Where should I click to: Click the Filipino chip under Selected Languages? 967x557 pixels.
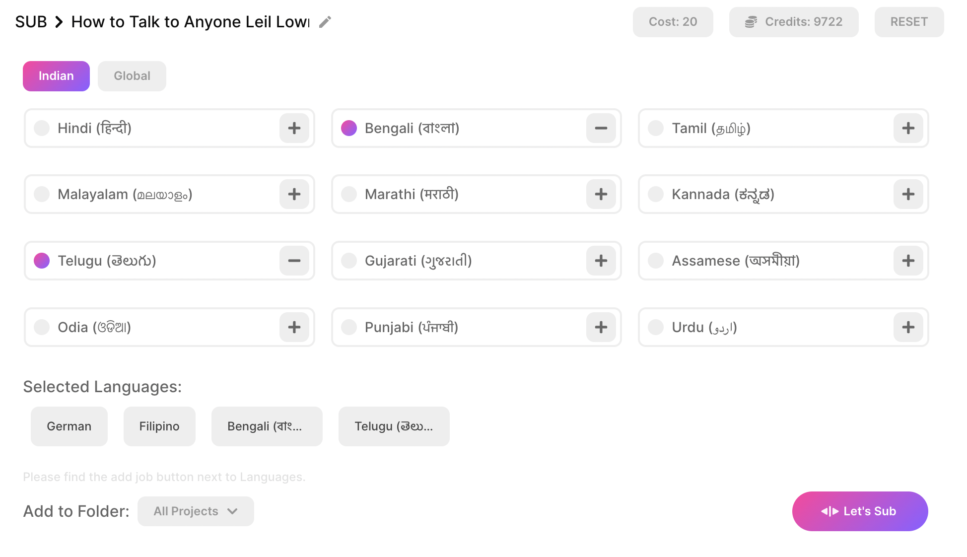click(x=159, y=426)
